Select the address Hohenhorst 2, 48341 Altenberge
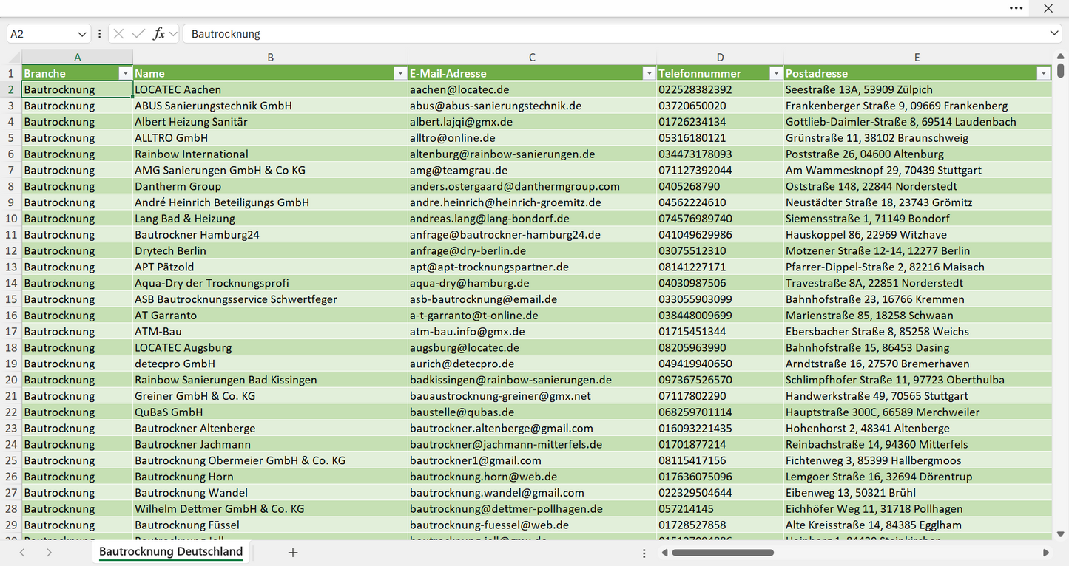This screenshot has width=1069, height=566. pos(917,429)
